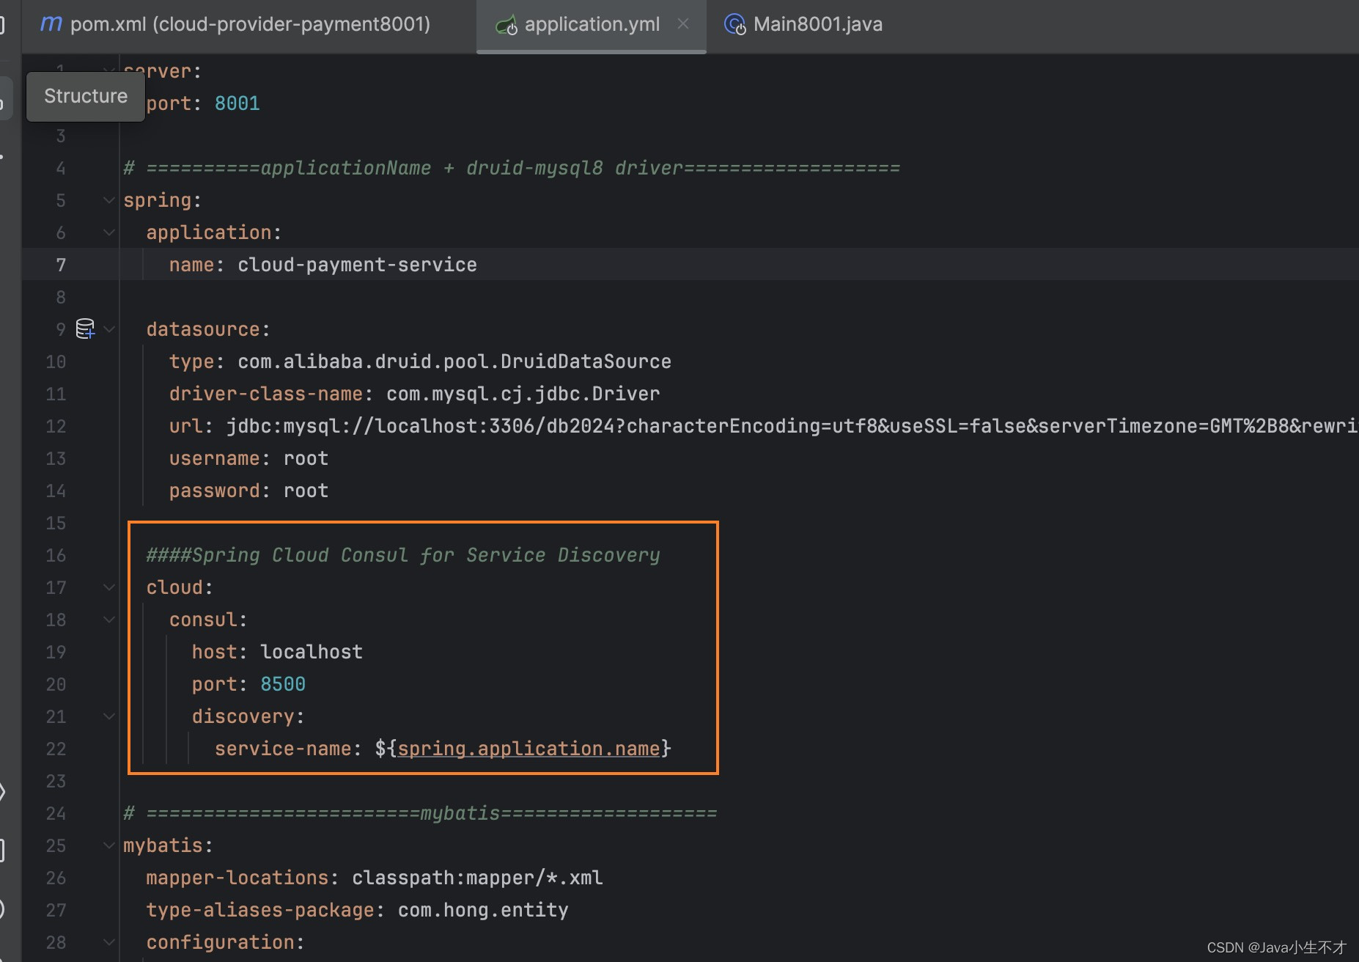The width and height of the screenshot is (1359, 962).
Task: Click line number 16 in gutter
Action: (x=56, y=555)
